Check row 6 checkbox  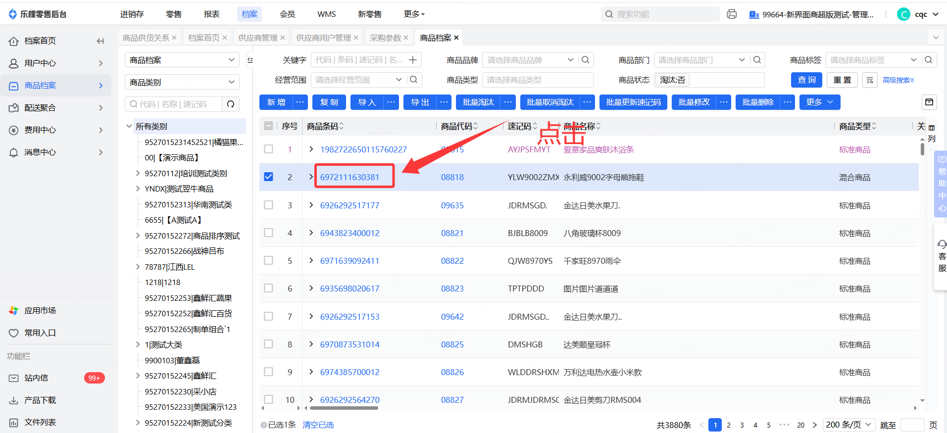coord(268,288)
